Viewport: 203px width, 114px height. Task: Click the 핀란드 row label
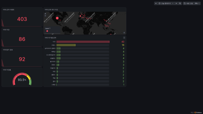click(x=53, y=65)
